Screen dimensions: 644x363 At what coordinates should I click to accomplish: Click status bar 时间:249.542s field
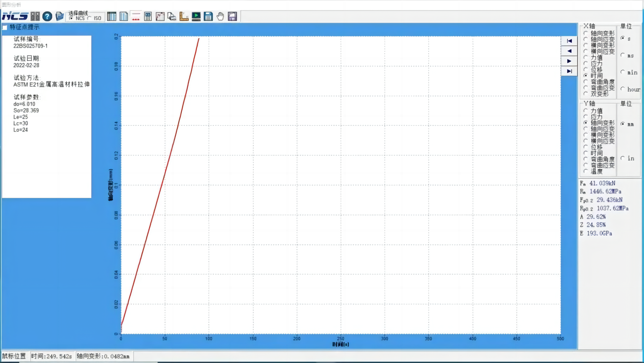tap(52, 356)
